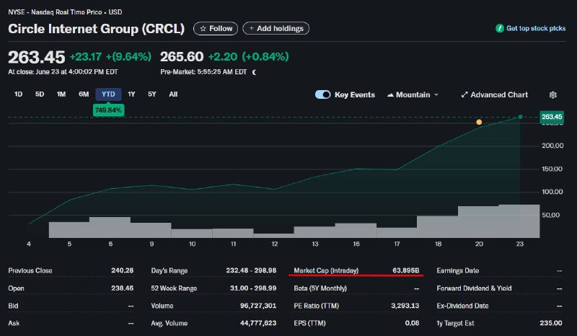
Task: Click the Ask label
Action: click(14, 323)
